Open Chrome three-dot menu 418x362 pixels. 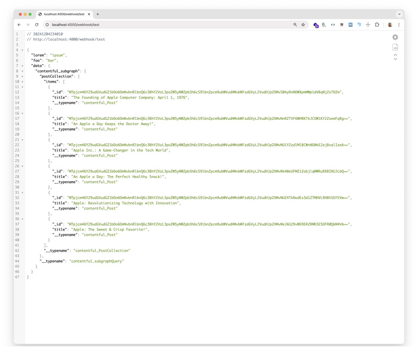399,25
